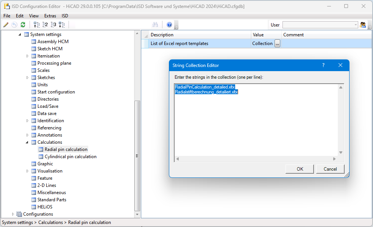This screenshot has height=227, width=373.
Task: Click the Assembly HCM table icon
Action: click(34, 42)
